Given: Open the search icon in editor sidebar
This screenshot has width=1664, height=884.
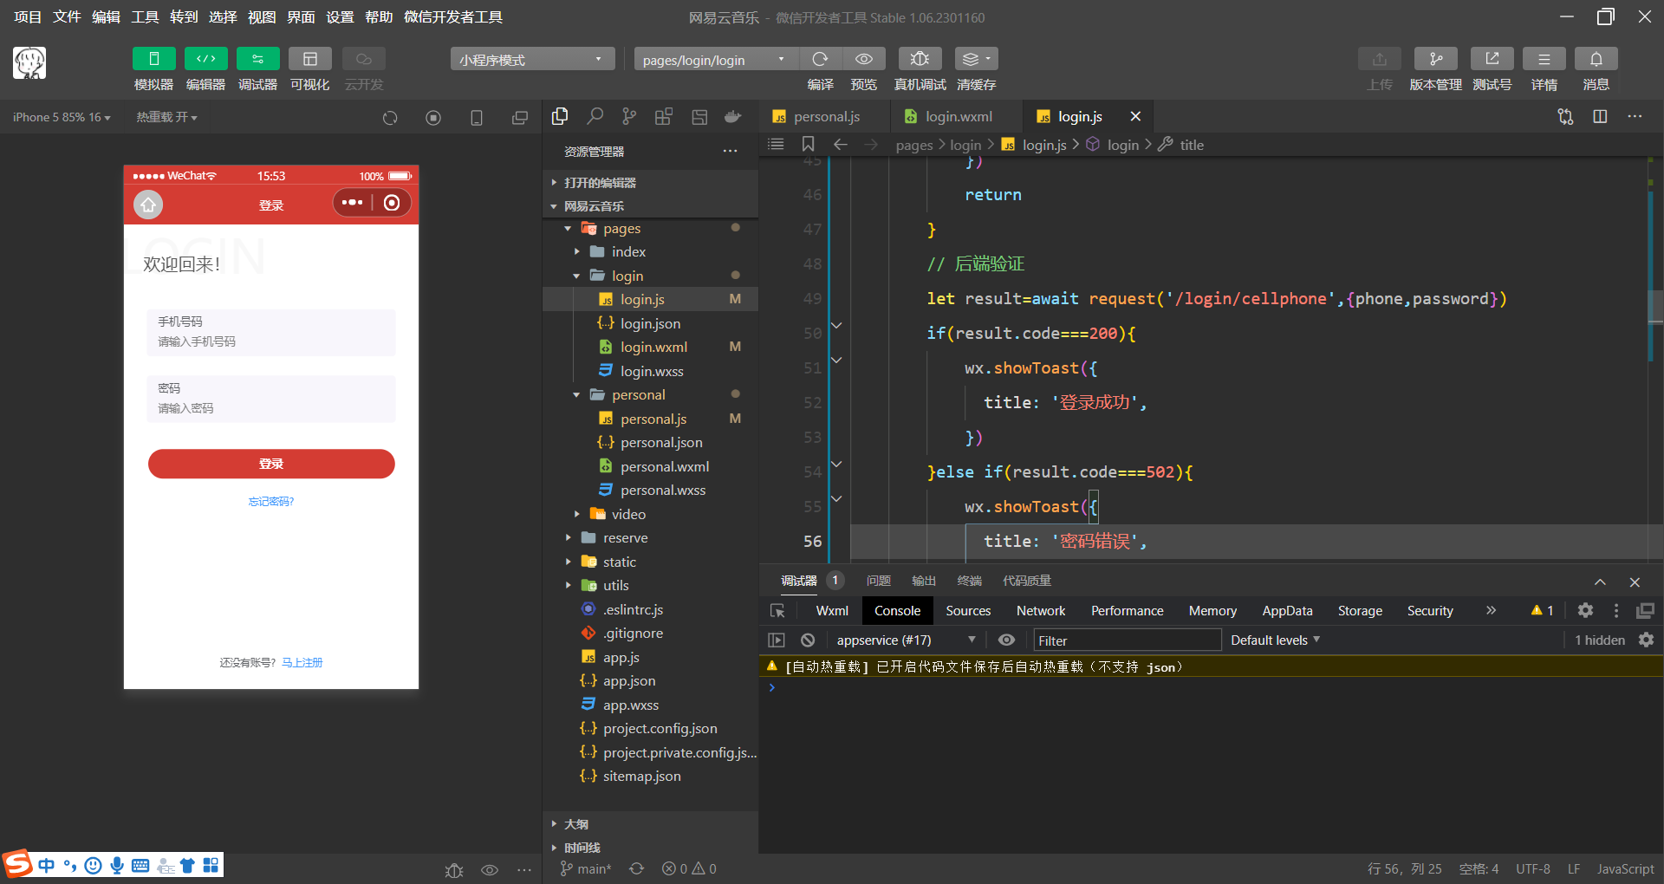Looking at the screenshot, I should pos(595,116).
